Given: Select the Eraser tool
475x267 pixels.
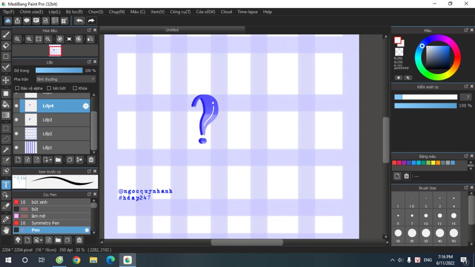Looking at the screenshot, I should tap(6, 45).
